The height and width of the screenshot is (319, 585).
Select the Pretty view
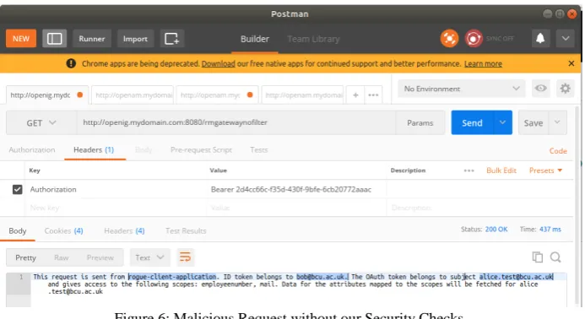click(25, 257)
